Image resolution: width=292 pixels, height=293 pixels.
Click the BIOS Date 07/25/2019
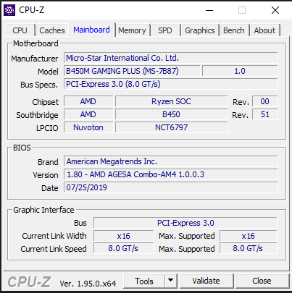tap(171, 187)
